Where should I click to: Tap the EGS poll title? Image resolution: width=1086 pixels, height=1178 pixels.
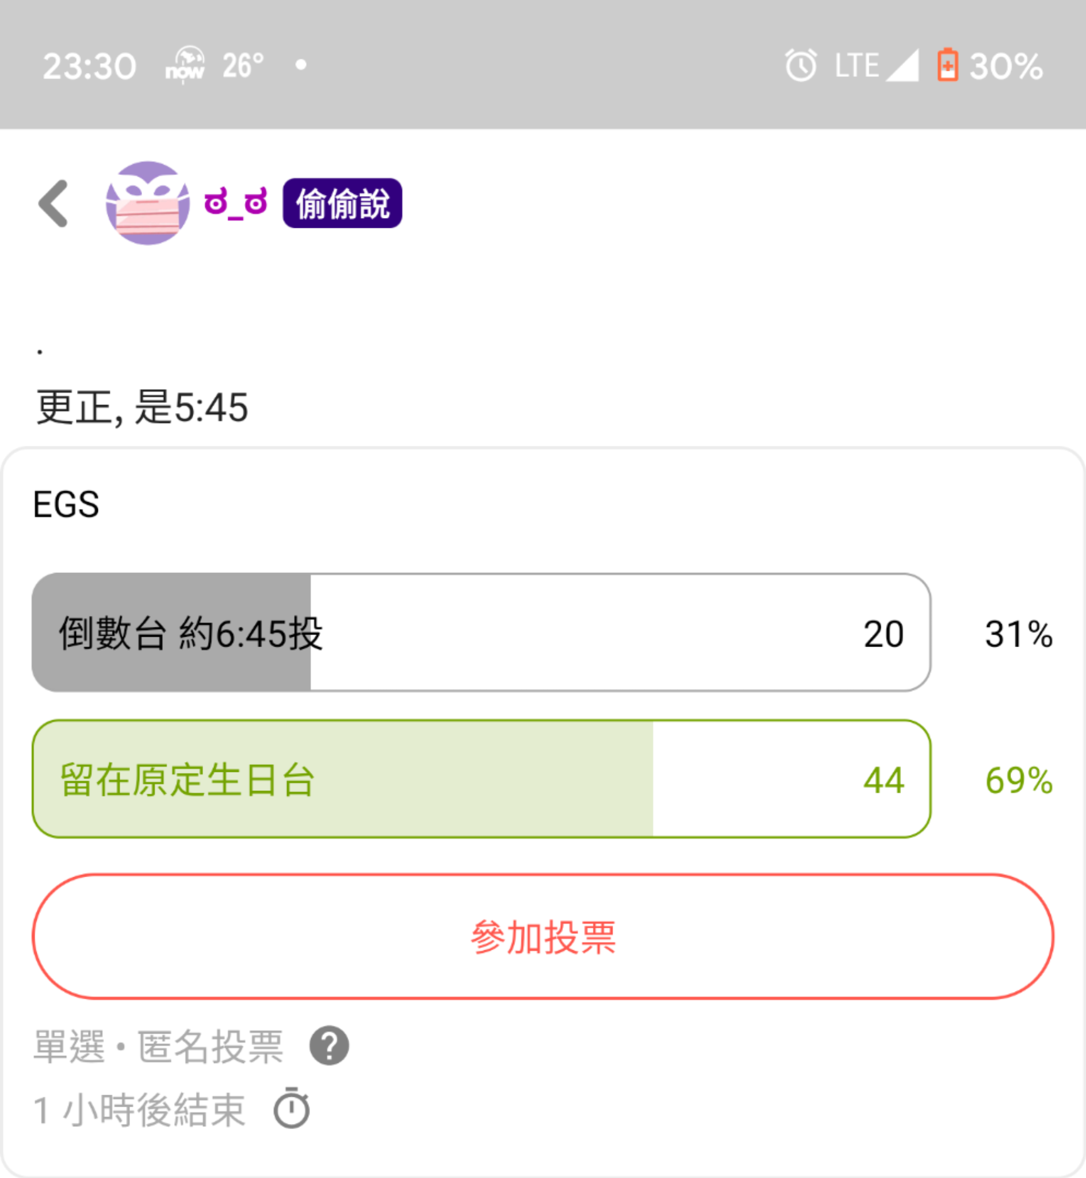click(66, 504)
